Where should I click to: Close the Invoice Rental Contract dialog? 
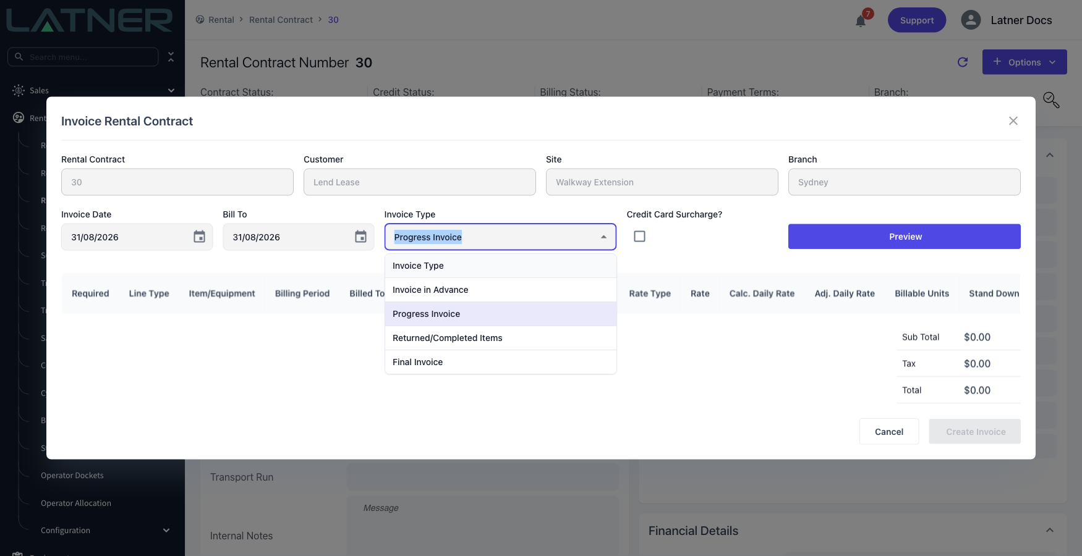click(x=1013, y=120)
